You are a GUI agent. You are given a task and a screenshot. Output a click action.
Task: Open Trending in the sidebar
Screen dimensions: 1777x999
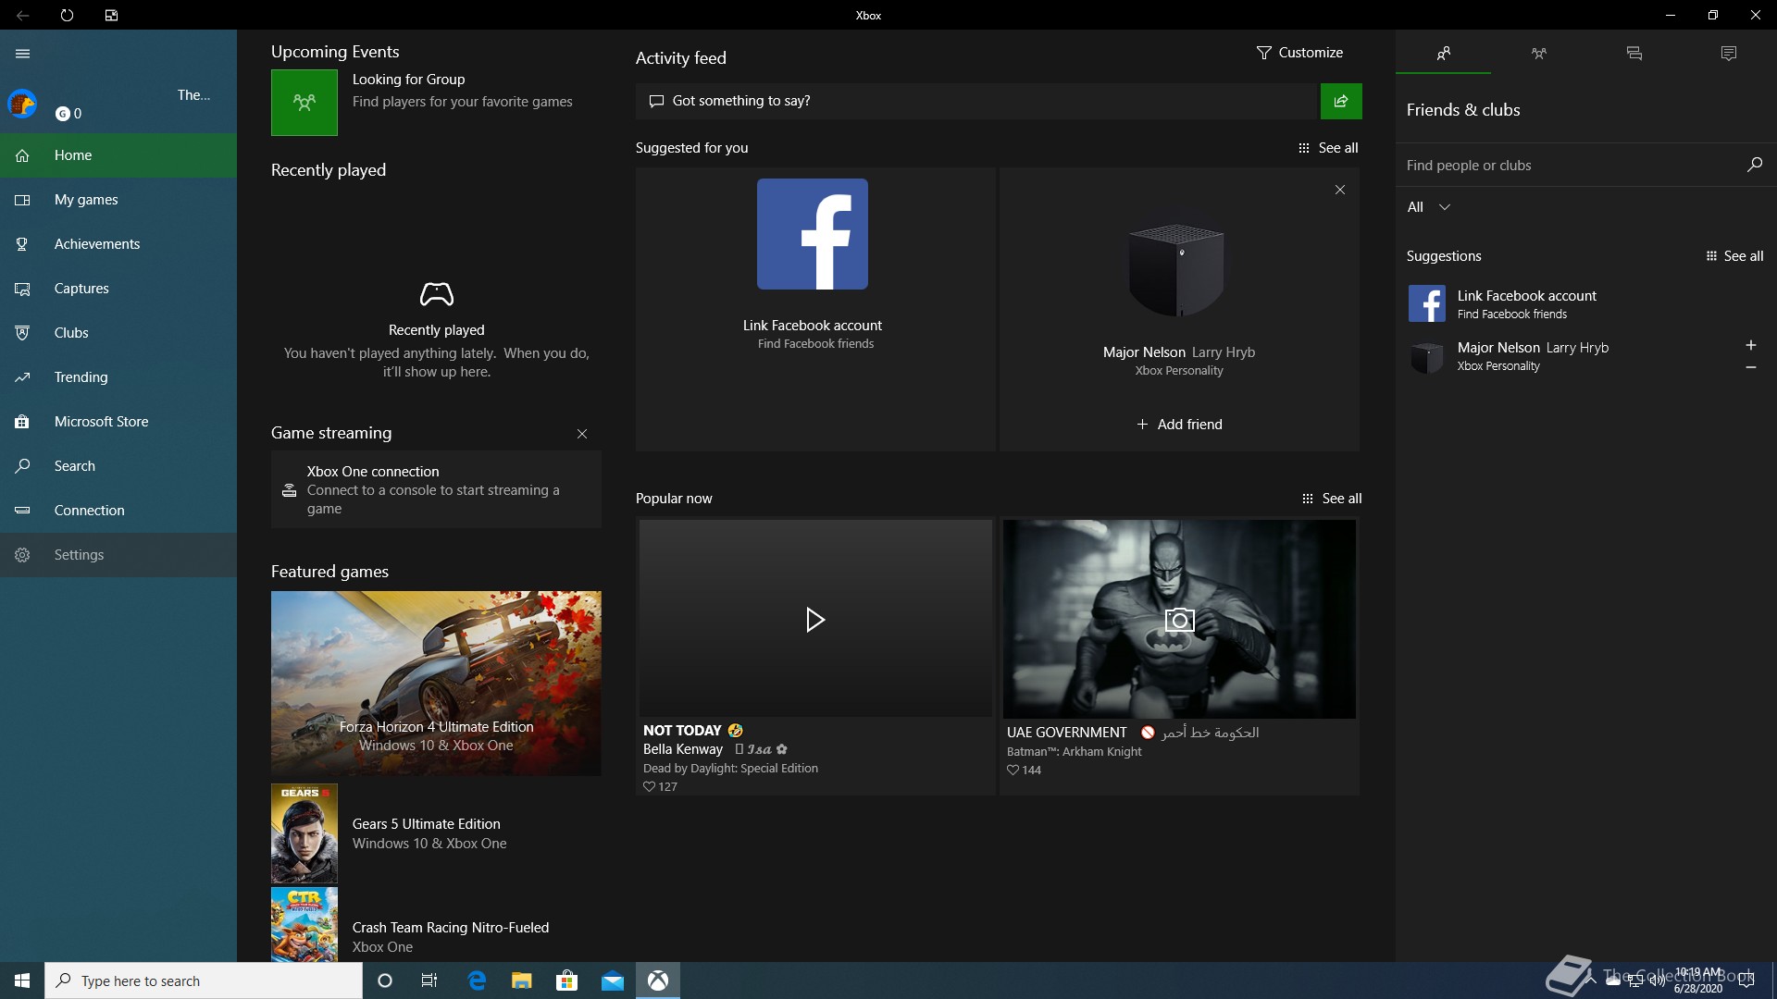[x=118, y=377]
